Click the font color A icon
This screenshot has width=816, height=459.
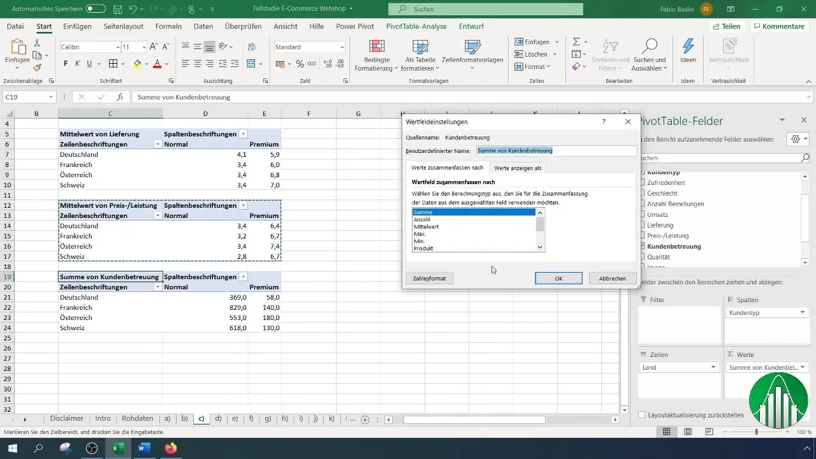tap(157, 64)
